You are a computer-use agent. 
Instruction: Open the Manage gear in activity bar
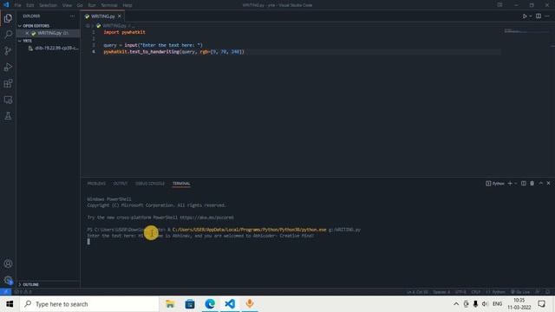tap(8, 280)
